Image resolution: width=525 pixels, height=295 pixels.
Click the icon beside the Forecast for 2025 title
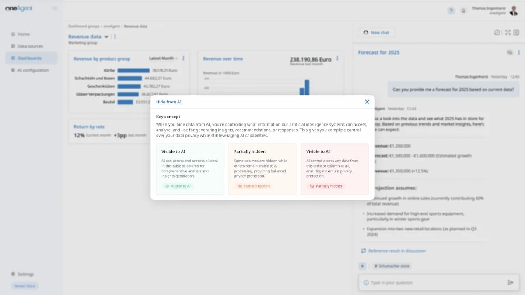pos(510,52)
